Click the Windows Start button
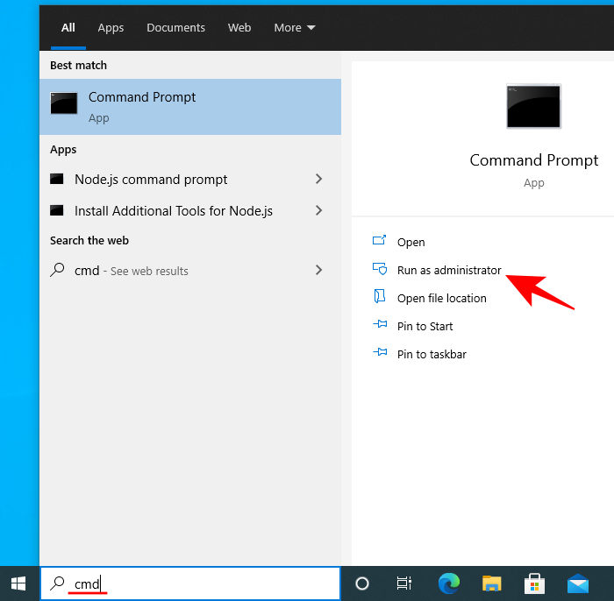Screen dimensions: 614x601 tap(18, 583)
